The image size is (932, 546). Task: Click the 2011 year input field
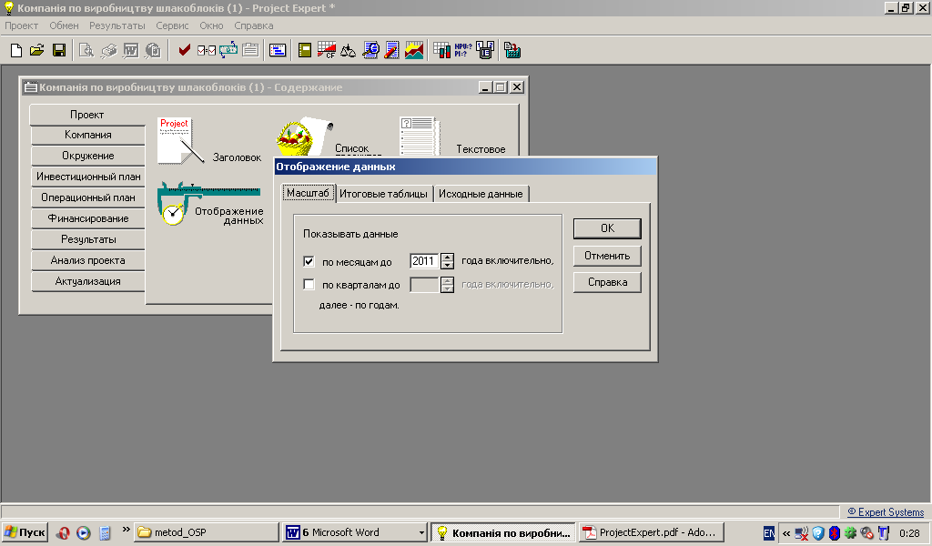[424, 261]
